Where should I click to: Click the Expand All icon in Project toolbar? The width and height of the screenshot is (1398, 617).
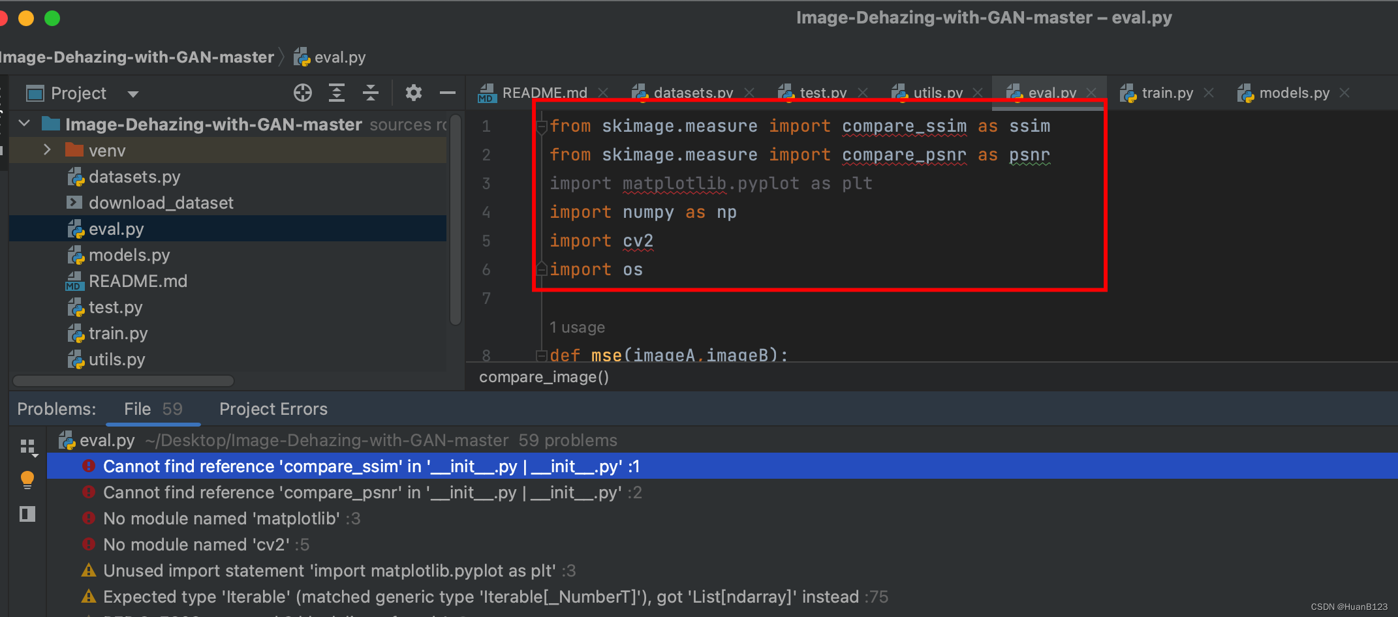tap(337, 93)
